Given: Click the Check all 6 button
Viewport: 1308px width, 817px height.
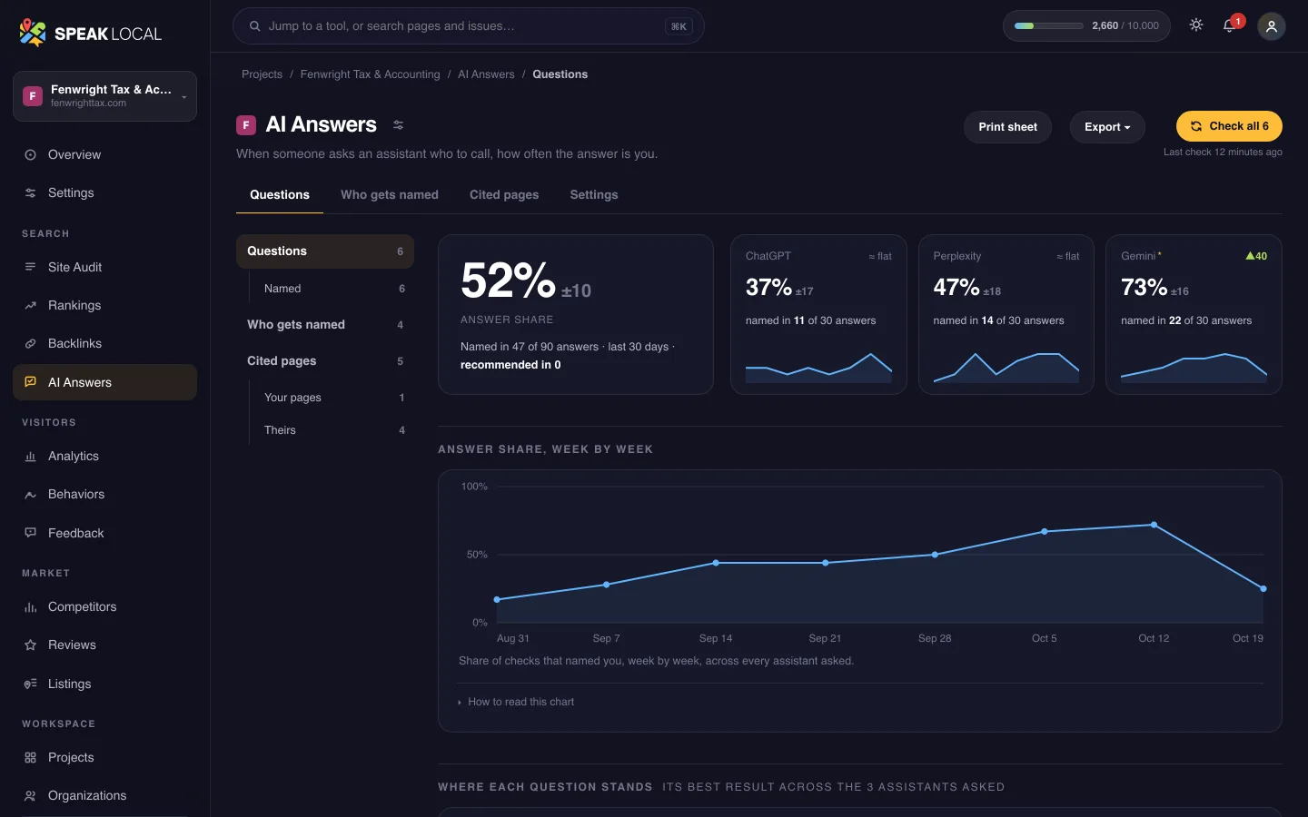Looking at the screenshot, I should (1229, 126).
